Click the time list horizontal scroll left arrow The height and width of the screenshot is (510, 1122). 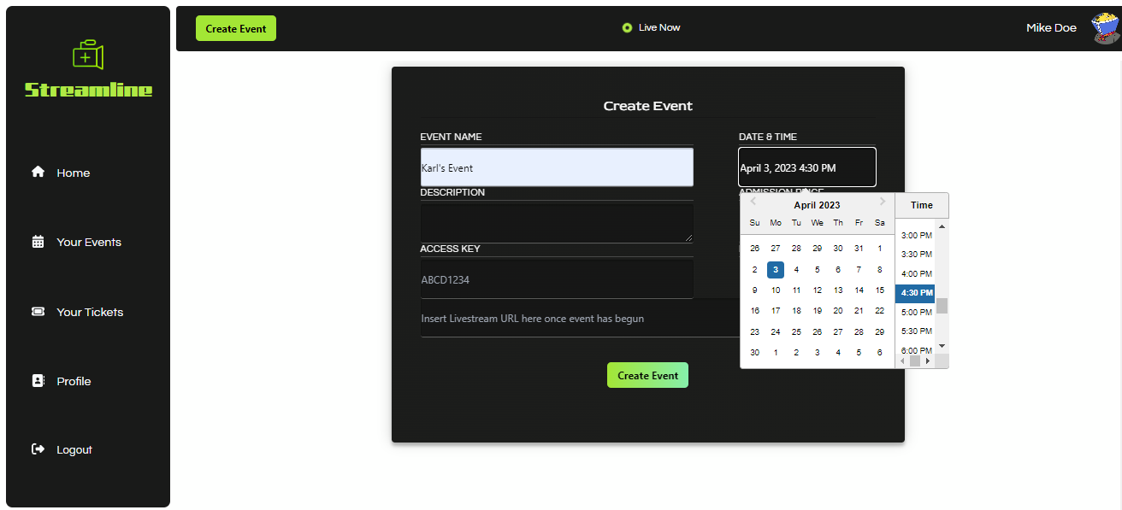click(x=902, y=361)
